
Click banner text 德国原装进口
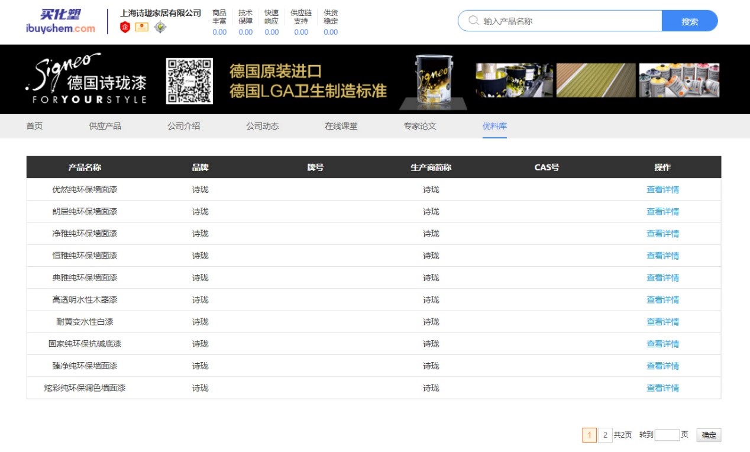276,72
